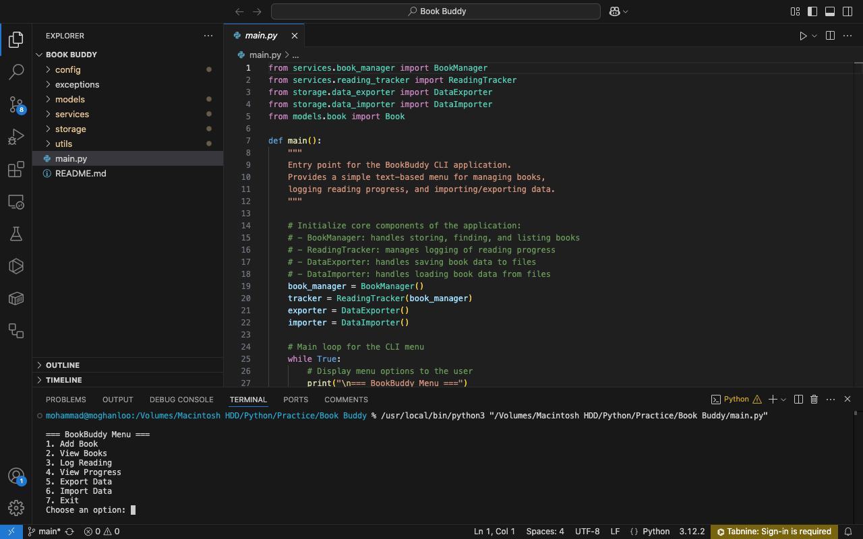
Task: Open the Search view in activity bar
Action: 16,71
